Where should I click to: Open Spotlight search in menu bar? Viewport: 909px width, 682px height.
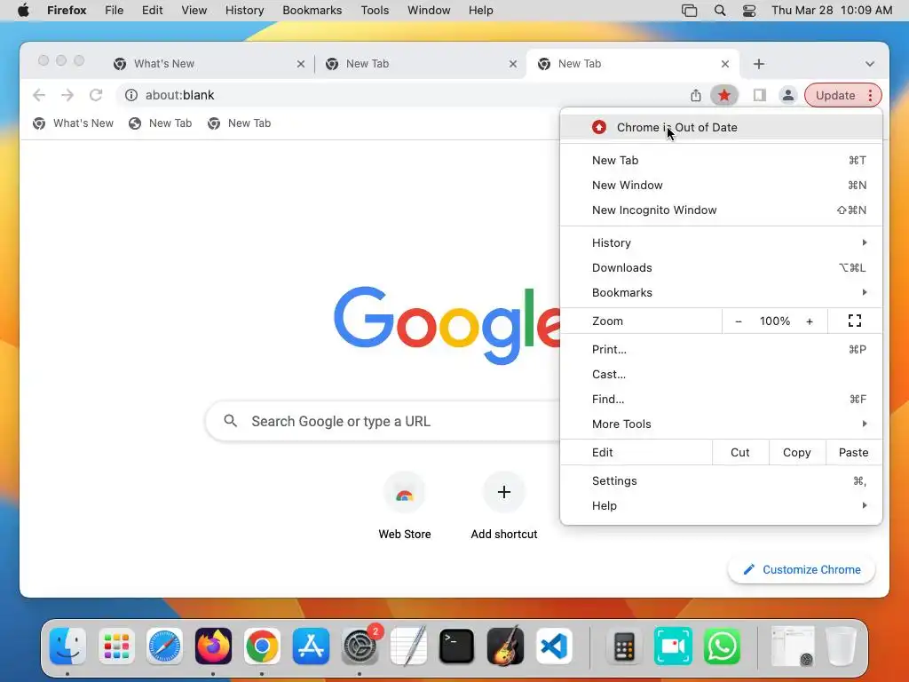[x=719, y=11]
